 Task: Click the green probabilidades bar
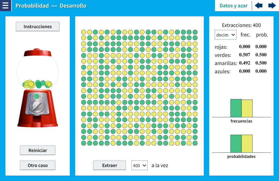236,143
